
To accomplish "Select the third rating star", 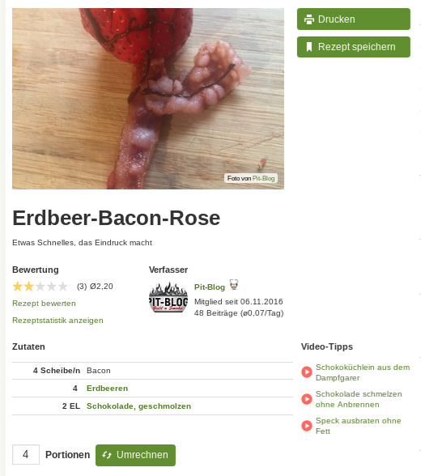I will [x=40, y=287].
